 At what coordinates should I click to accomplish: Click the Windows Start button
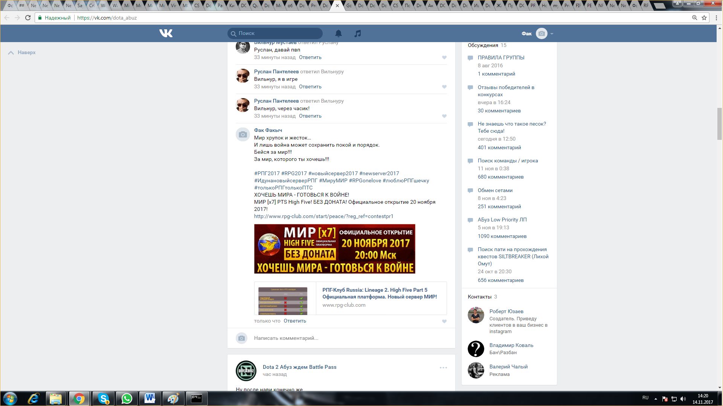pos(10,398)
